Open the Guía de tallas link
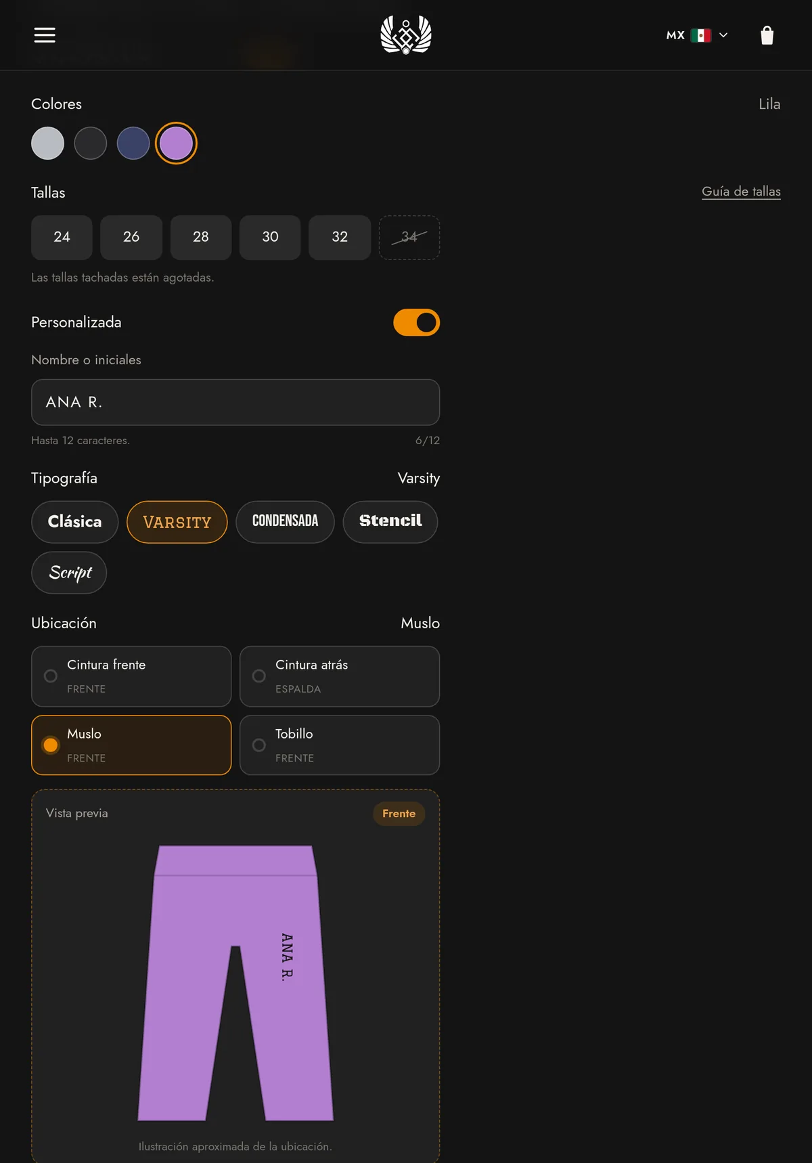 click(741, 192)
